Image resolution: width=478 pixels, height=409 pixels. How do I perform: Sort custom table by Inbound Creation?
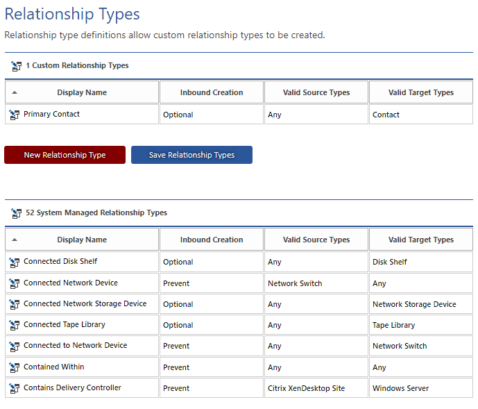[212, 92]
